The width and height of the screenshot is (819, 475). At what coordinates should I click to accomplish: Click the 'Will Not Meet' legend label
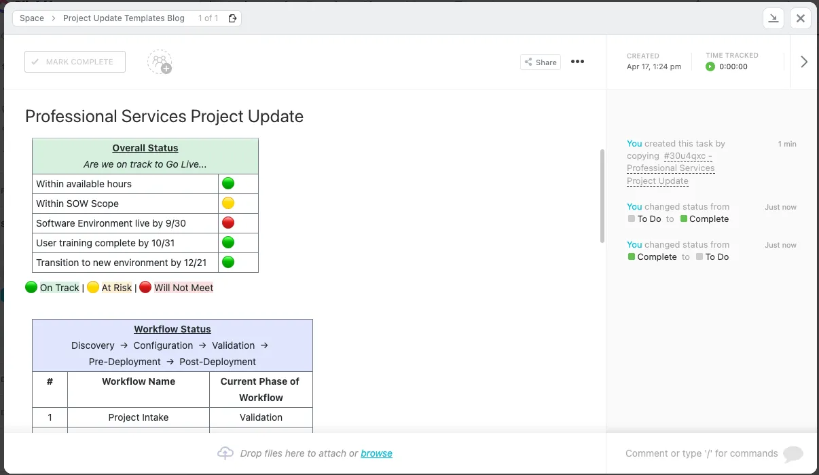point(183,288)
